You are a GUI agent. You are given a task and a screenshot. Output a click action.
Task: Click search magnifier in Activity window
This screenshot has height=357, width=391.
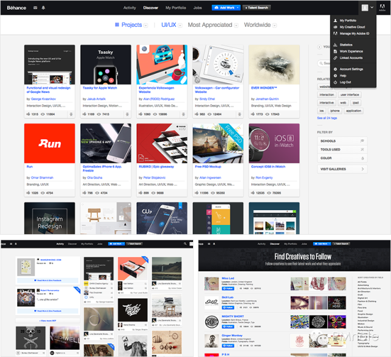pyautogui.click(x=185, y=244)
